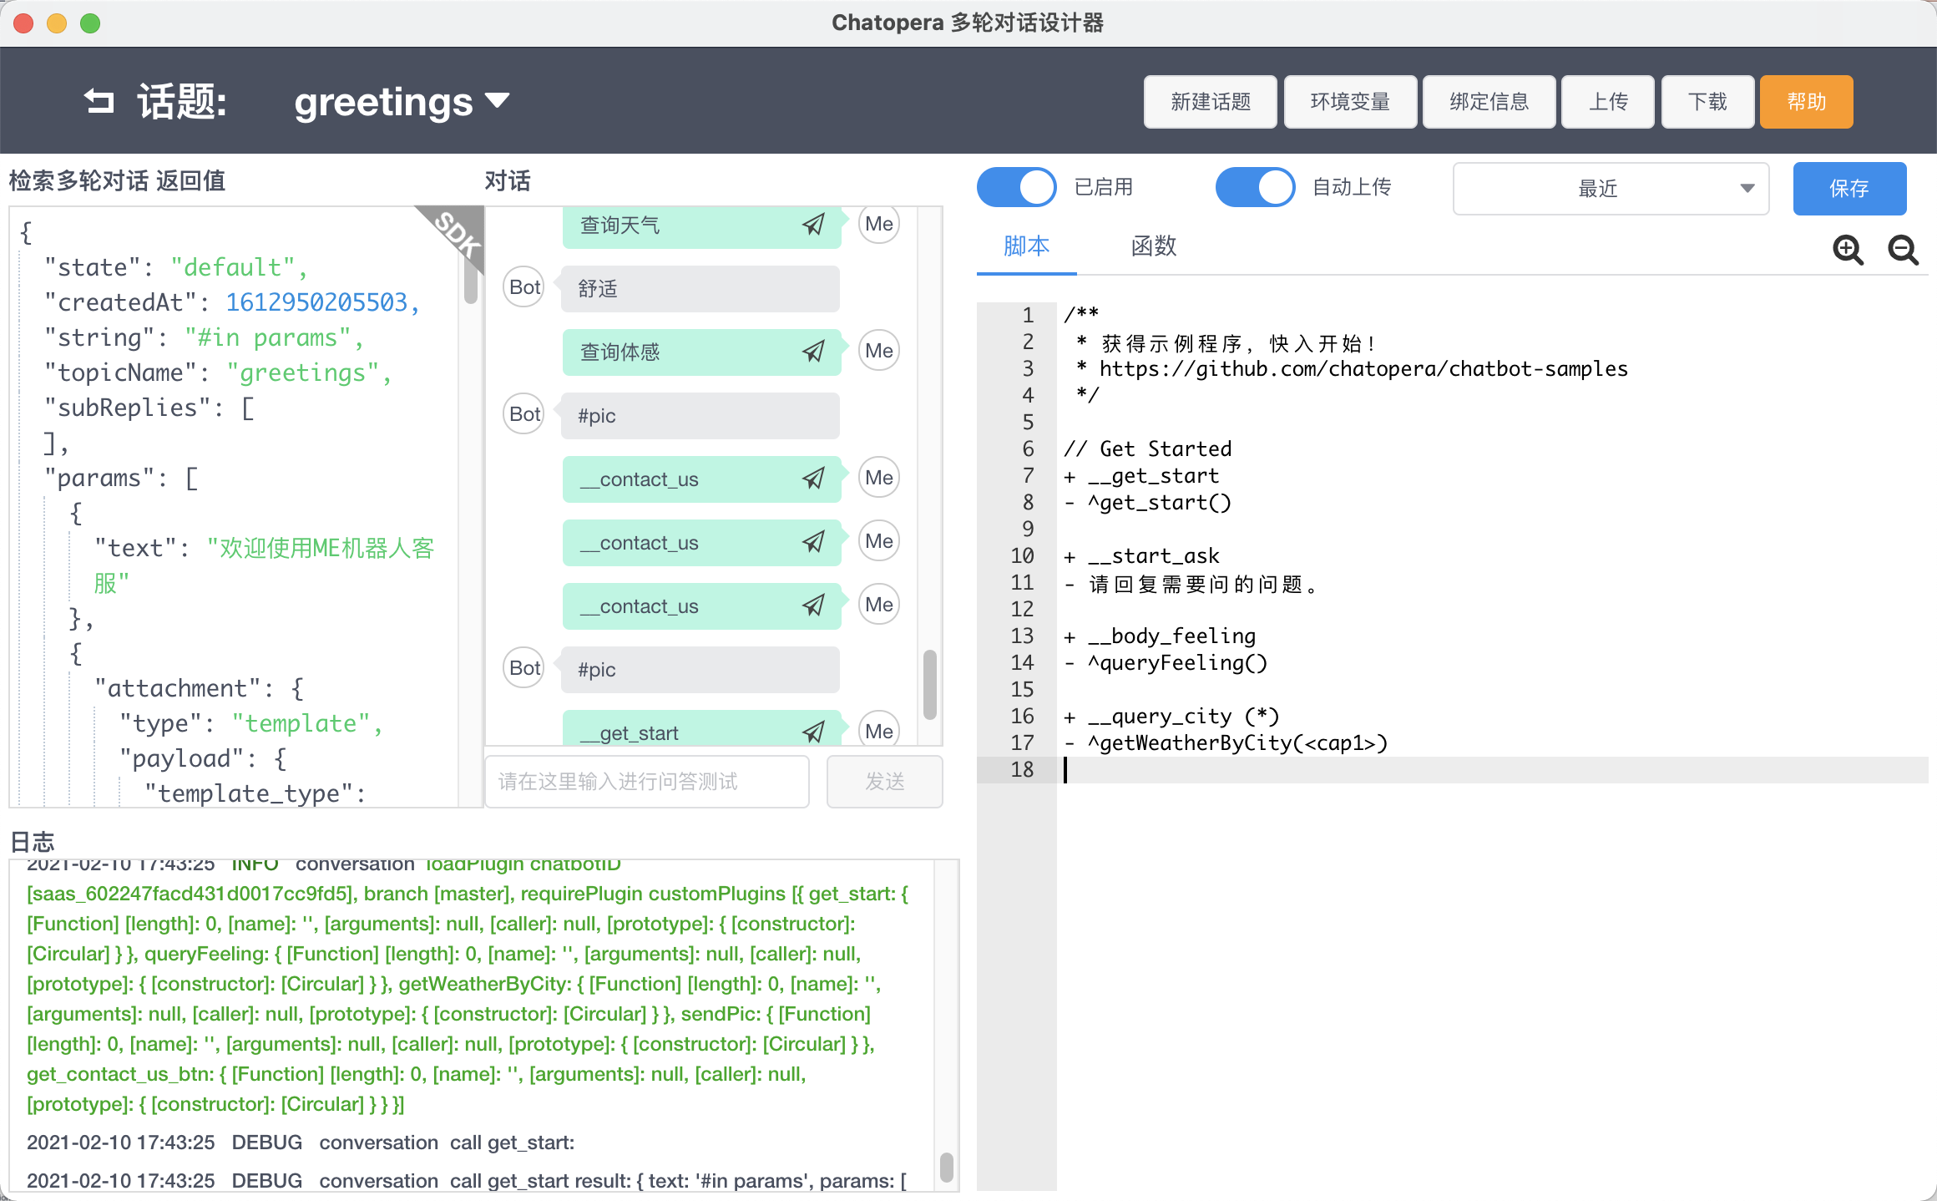Click the 下载 button

tap(1707, 102)
